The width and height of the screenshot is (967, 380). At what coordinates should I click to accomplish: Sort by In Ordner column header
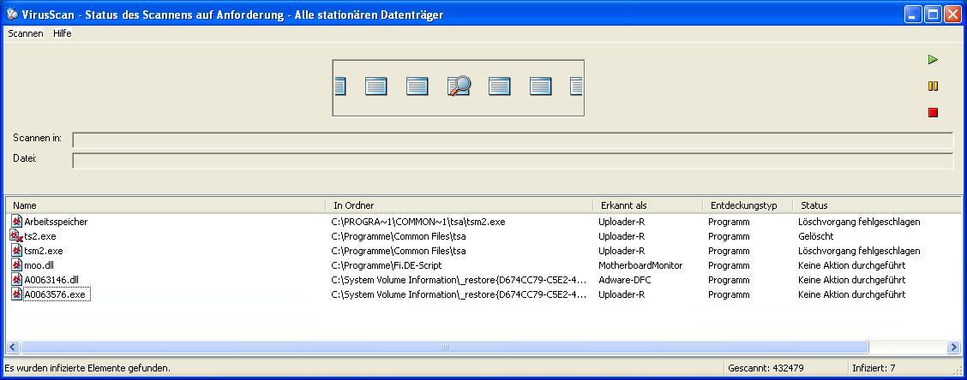pos(459,205)
